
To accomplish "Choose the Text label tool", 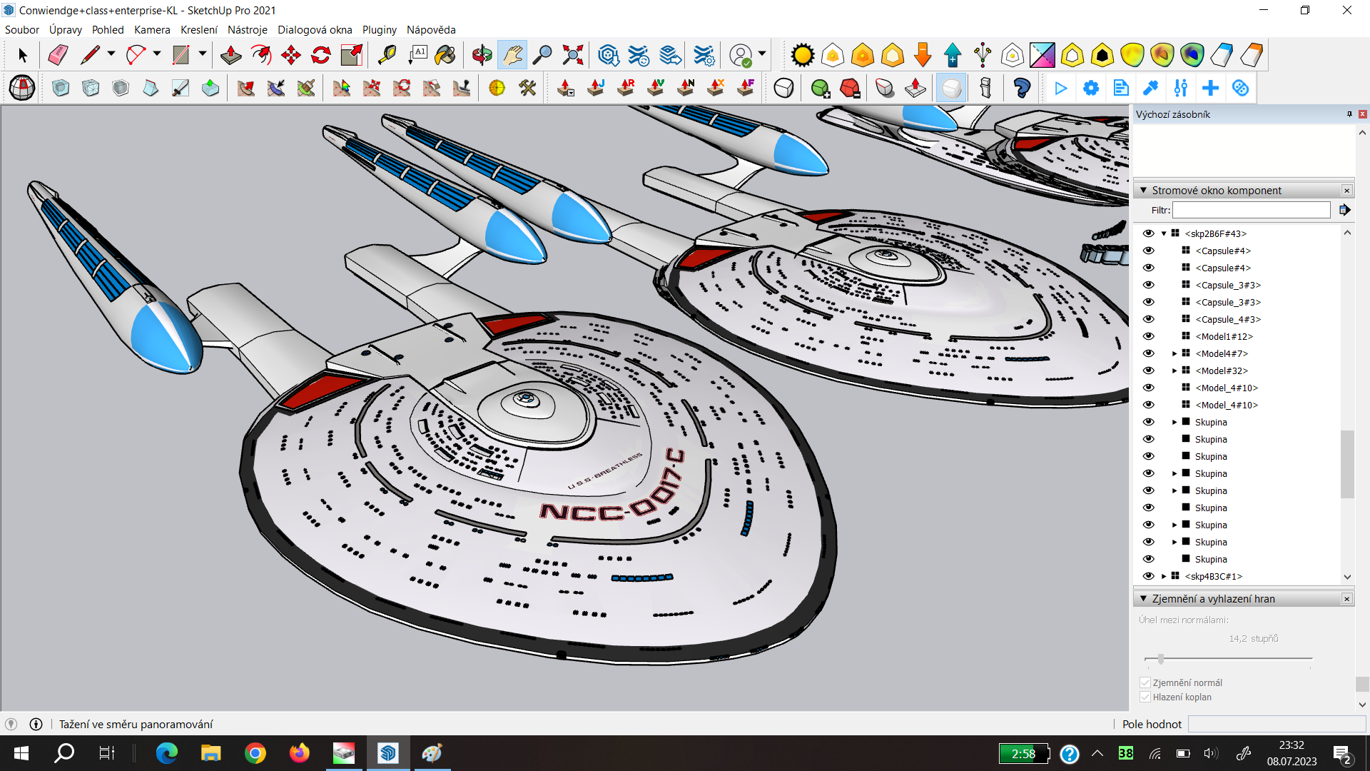I will tap(418, 55).
